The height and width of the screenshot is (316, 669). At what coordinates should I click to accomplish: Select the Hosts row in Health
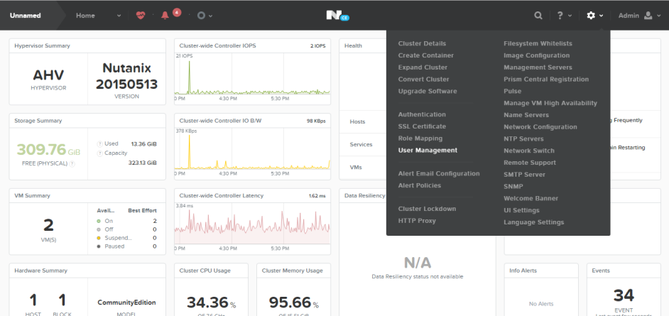pos(363,122)
